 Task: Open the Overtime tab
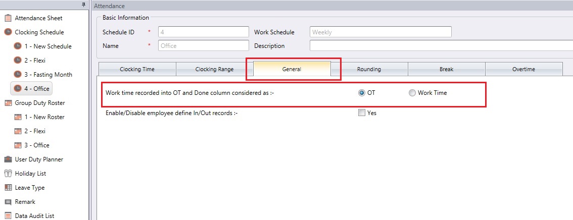pos(524,69)
